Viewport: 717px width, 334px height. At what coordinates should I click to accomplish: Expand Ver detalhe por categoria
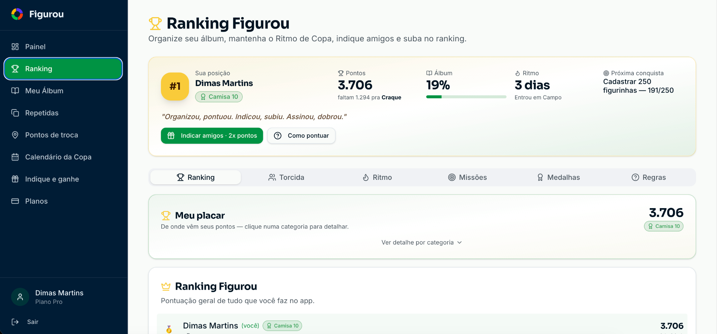[x=422, y=242]
